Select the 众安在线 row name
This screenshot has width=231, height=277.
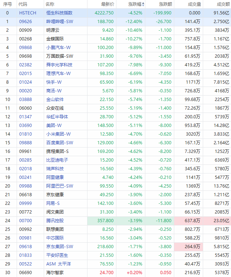(x=55, y=108)
